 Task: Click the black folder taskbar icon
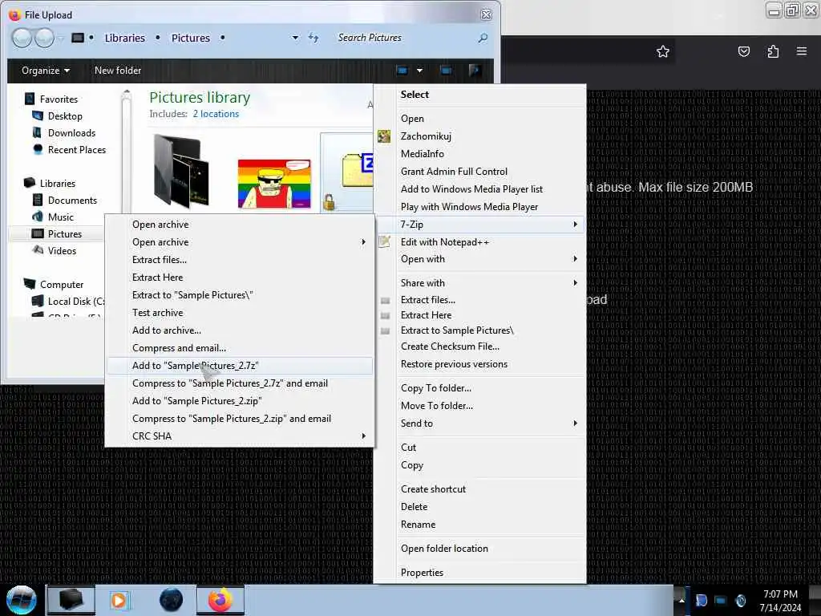click(71, 600)
